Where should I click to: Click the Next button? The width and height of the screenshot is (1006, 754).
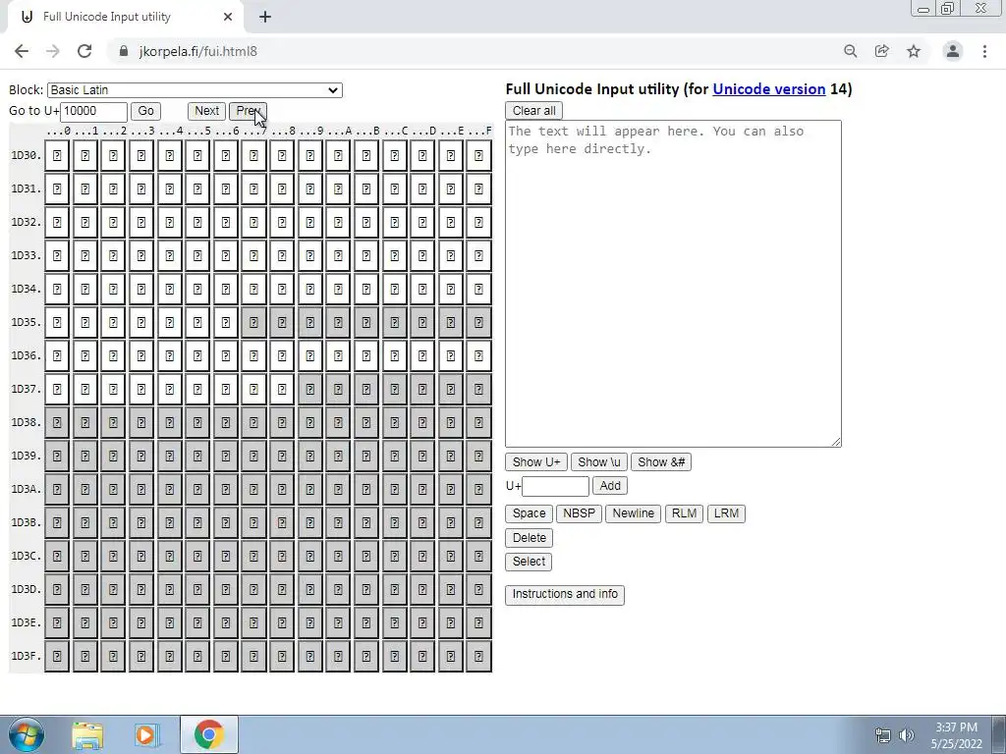click(x=206, y=111)
